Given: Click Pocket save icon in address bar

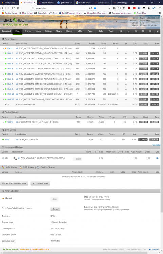Looking at the screenshot, I should [90, 8].
